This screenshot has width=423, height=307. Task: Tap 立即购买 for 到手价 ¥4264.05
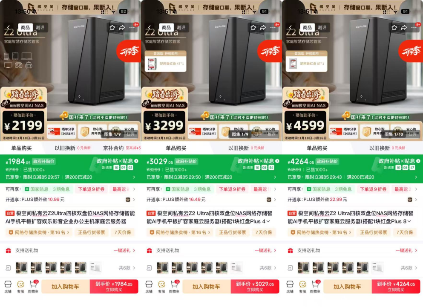396,287
